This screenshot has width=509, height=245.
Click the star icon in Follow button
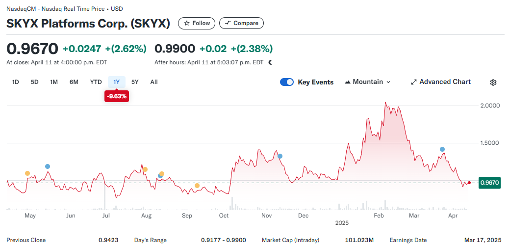187,24
